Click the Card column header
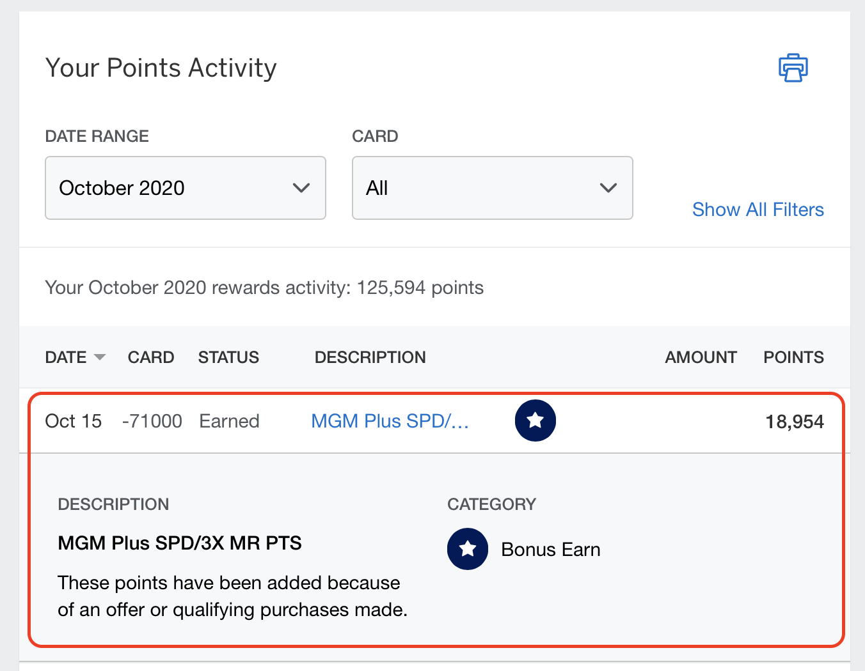 pos(151,357)
